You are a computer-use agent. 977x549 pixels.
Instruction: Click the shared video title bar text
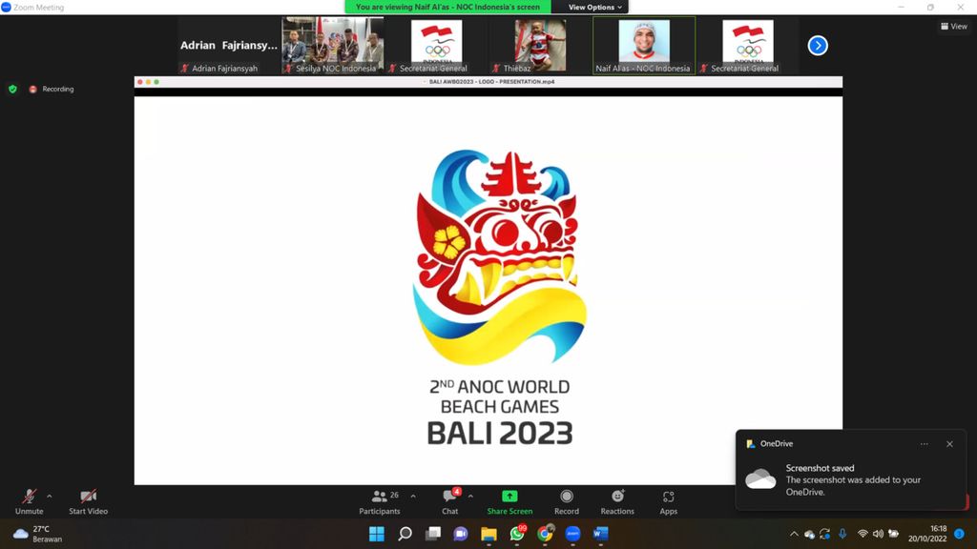point(491,82)
